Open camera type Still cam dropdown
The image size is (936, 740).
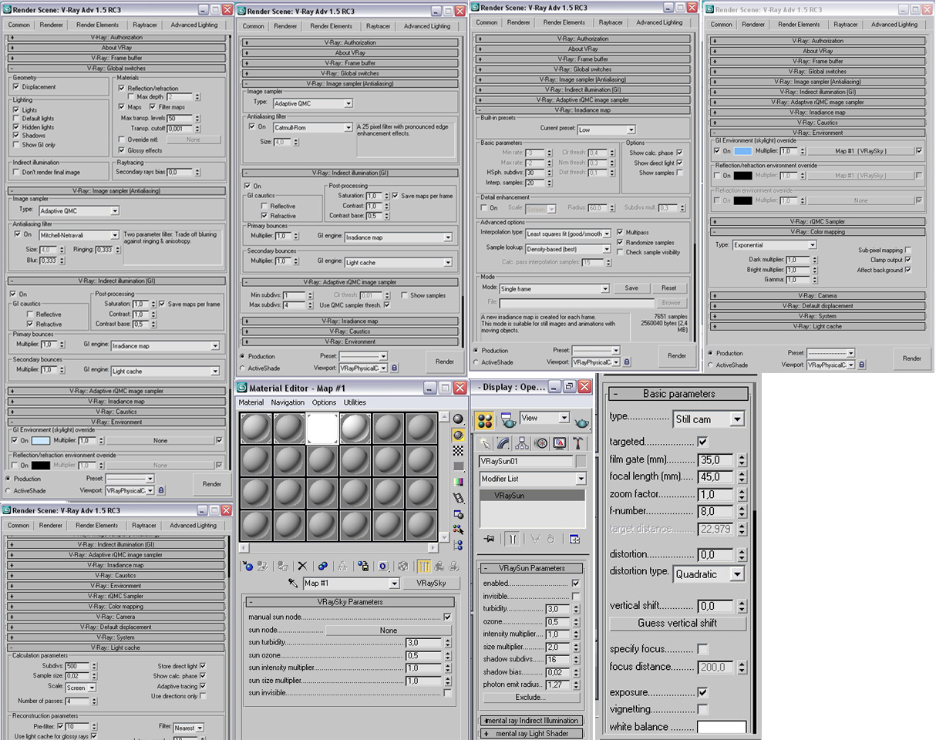(709, 419)
